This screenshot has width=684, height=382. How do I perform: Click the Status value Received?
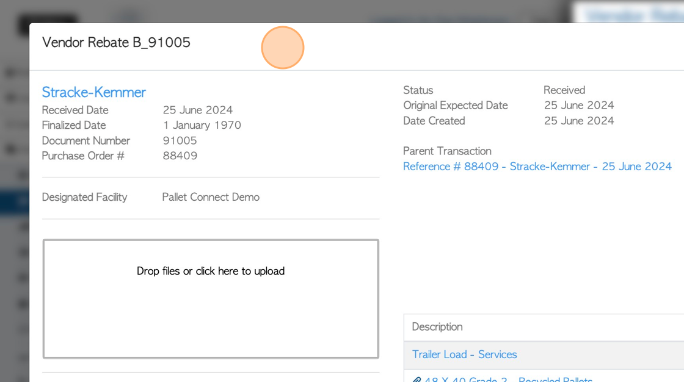tap(564, 90)
